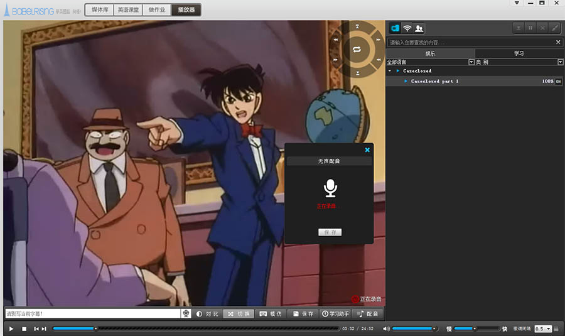The height and width of the screenshot is (336, 565).
Task: Click the list menu icon at the bottom-right
Action: [x=556, y=329]
